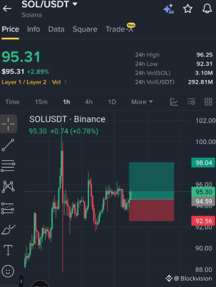Add SOL/USDT to favorites with star
216x287 pixels.
point(188,9)
